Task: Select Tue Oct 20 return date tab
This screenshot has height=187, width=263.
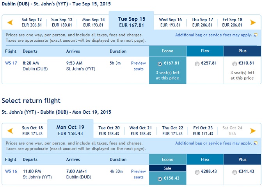Action: click(109, 131)
